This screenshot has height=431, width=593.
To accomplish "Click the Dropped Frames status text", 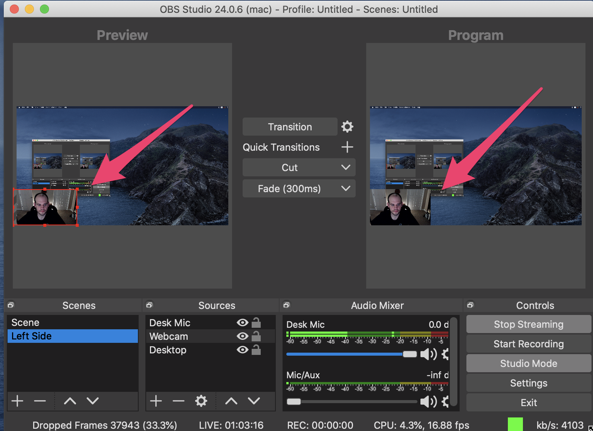I will pyautogui.click(x=105, y=425).
